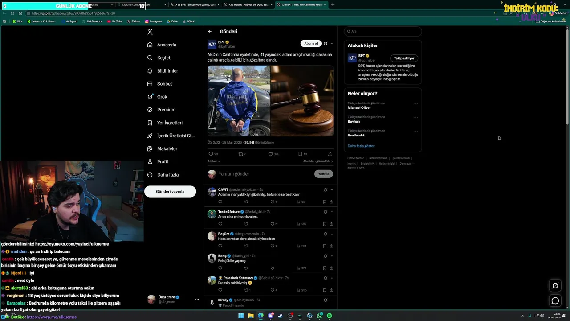Screen dimensions: 570x321
Task: Open Grok from the sidebar
Action: (x=157, y=97)
